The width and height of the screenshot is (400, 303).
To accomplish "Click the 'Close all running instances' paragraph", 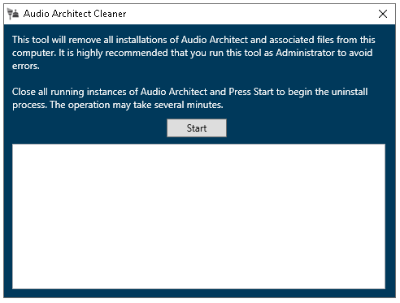I will pyautogui.click(x=189, y=98).
